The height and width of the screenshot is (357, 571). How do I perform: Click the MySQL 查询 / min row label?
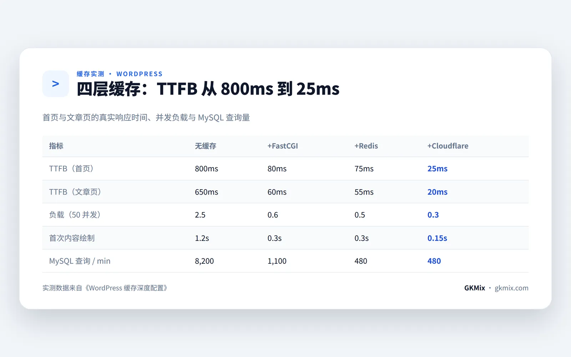[80, 261]
